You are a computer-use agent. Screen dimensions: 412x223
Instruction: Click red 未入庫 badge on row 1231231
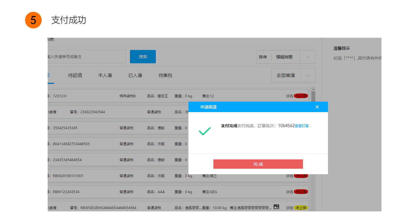click(x=301, y=96)
